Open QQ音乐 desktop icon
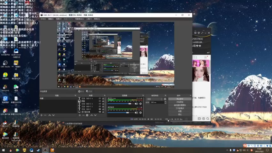272x153 pixels. coord(5,76)
